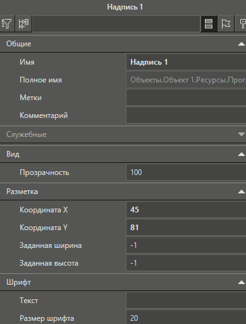Edit the Имя field value
The width and height of the screenshot is (246, 324).
click(186, 62)
